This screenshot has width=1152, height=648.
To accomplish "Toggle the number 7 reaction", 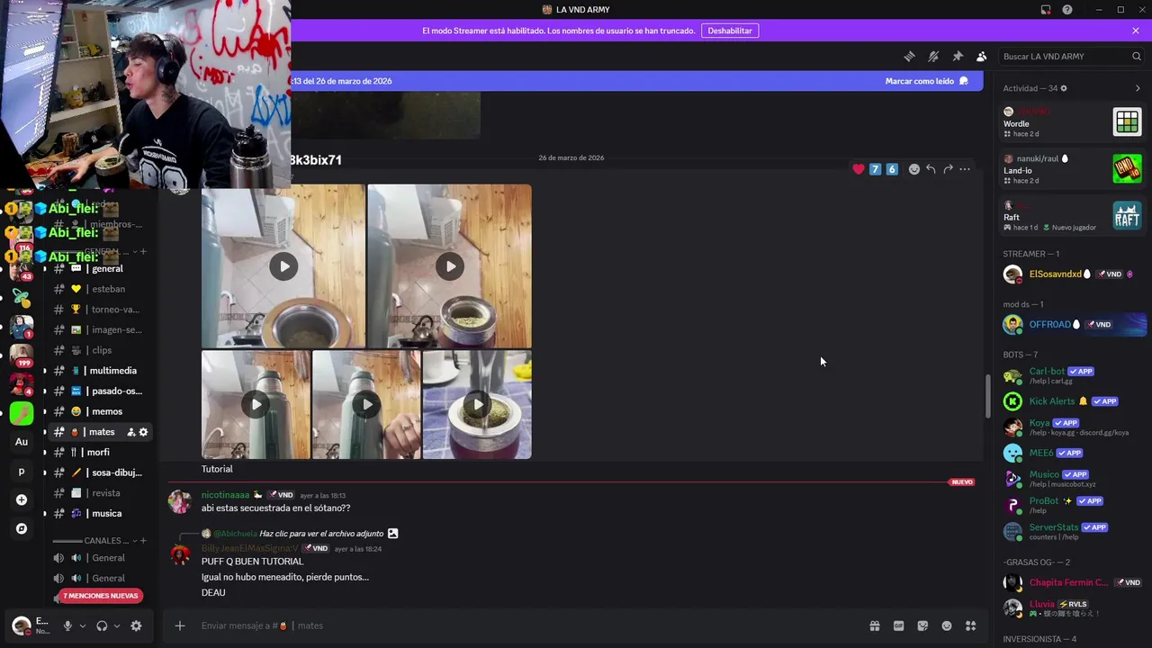I will [875, 169].
